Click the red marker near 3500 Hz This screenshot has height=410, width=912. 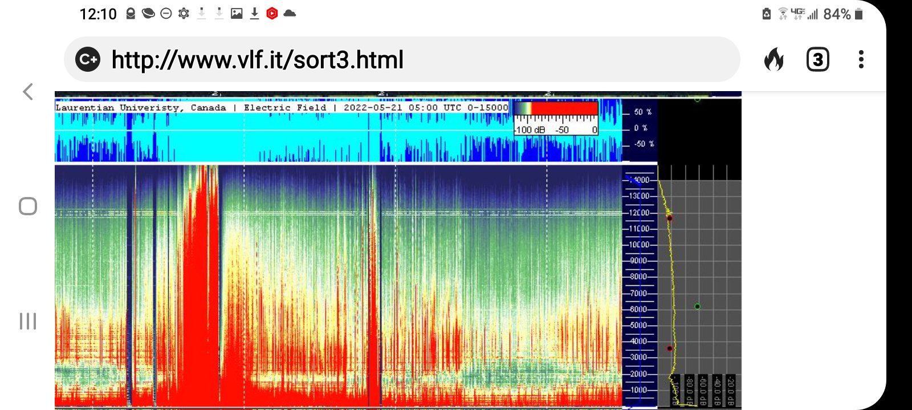pyautogui.click(x=670, y=348)
